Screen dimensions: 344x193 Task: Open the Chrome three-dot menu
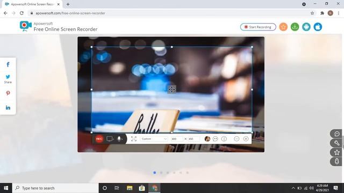[339, 13]
